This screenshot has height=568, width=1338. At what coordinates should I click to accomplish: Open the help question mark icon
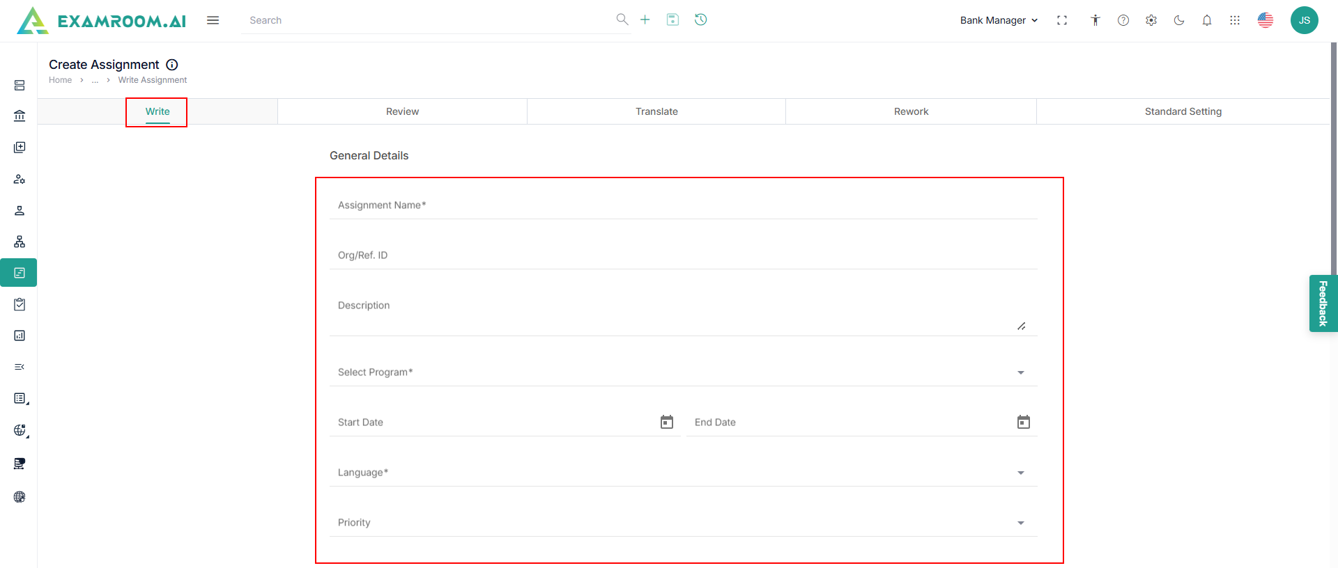coord(1123,20)
